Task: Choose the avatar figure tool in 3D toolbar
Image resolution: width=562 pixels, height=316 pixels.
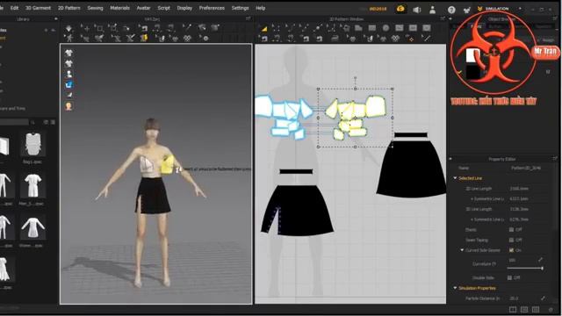Action: (x=69, y=38)
